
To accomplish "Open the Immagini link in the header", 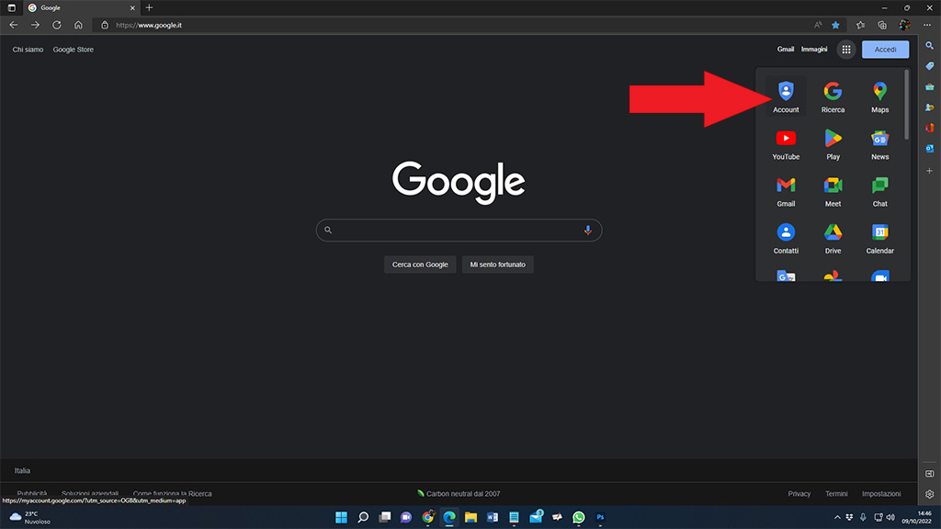I will click(814, 50).
